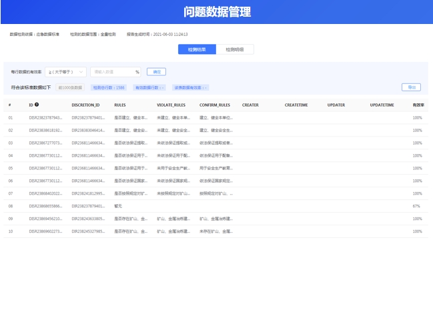Click DISCRETION_ID cell DIR238243633805... in row 09
This screenshot has height=320, width=433.
coord(88,219)
